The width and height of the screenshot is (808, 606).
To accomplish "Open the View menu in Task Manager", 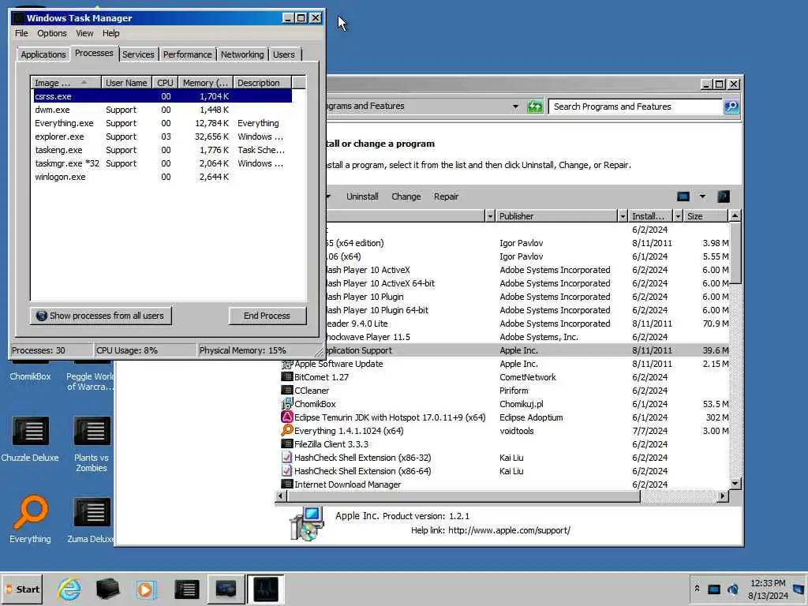I will [84, 33].
